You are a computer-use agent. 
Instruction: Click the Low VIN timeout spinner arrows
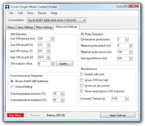[53, 39]
